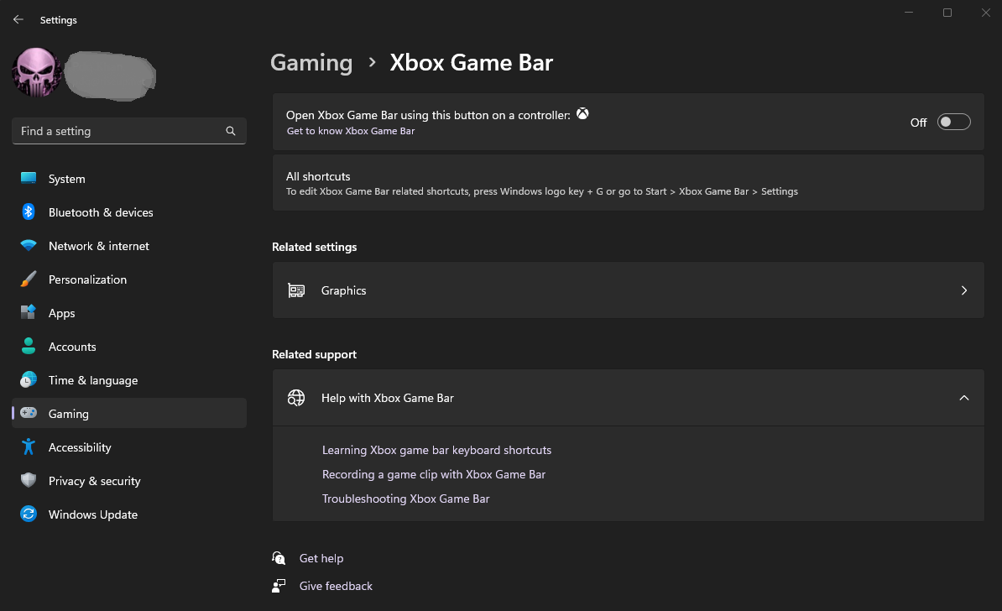The image size is (1002, 611).
Task: Click the Bluetooth icon in sidebar
Action: [x=29, y=211]
